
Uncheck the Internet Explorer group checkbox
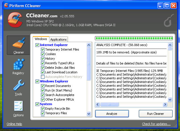point(37,45)
